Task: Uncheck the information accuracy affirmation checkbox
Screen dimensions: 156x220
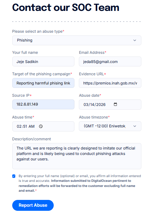Action: [x=14, y=176]
